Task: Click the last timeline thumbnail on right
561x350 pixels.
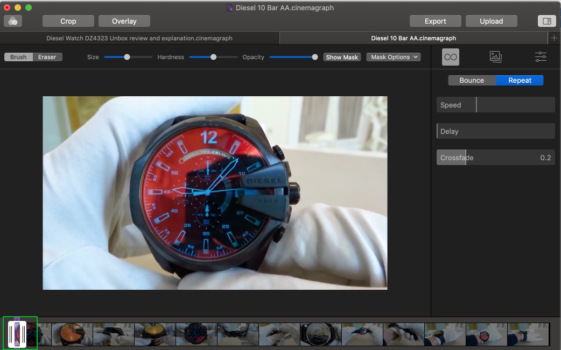Action: click(528, 334)
